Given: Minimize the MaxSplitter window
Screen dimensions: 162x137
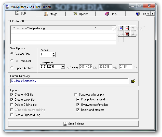Looking at the screenshot, I should pyautogui.click(x=133, y=6).
